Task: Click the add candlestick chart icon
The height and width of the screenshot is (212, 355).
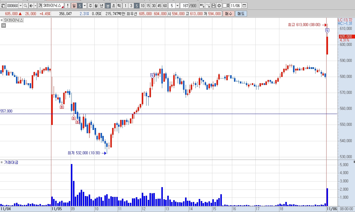Action: click(202, 6)
